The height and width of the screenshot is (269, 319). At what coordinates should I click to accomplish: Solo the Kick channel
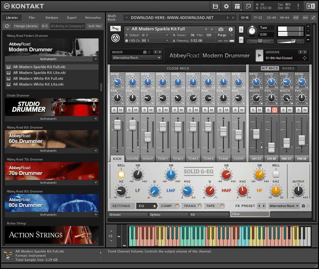tap(114, 110)
